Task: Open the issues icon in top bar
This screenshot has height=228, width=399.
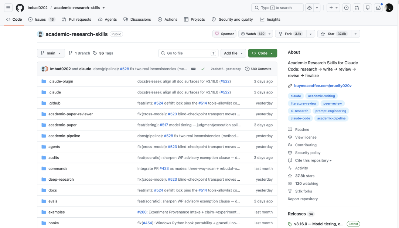Action: click(346, 8)
